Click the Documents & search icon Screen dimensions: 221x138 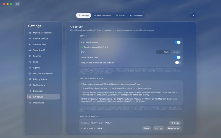pyautogui.click(x=30, y=73)
